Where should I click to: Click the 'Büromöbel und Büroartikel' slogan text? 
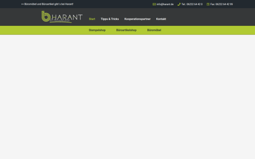[x=47, y=4]
